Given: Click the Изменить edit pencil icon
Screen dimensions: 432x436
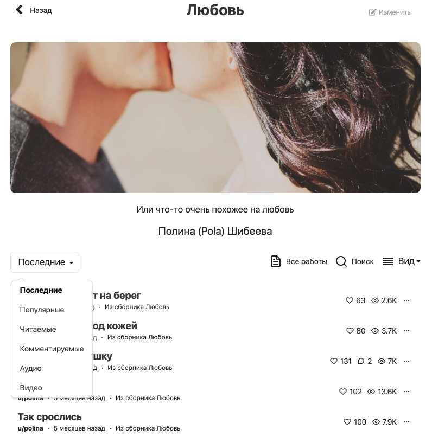Looking at the screenshot, I should 372,12.
